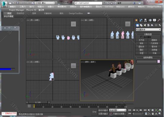Switch to the Create panel star tab

click(136, 20)
